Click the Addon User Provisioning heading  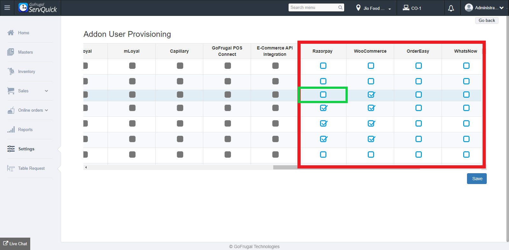pos(127,34)
